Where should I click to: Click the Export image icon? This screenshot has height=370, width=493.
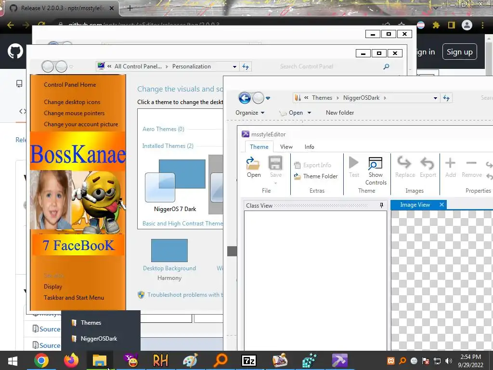pos(428,163)
